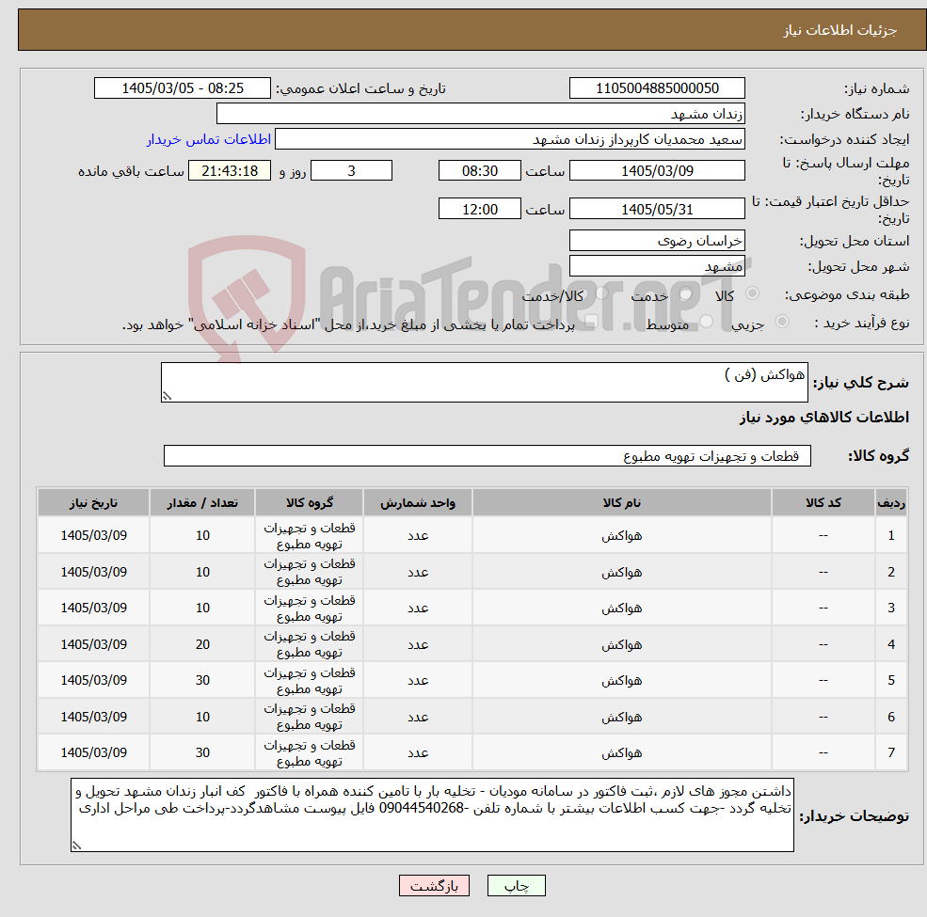The width and height of the screenshot is (927, 917).
Task: Open اطلاعات تماس خریدار link
Action: click(x=209, y=139)
